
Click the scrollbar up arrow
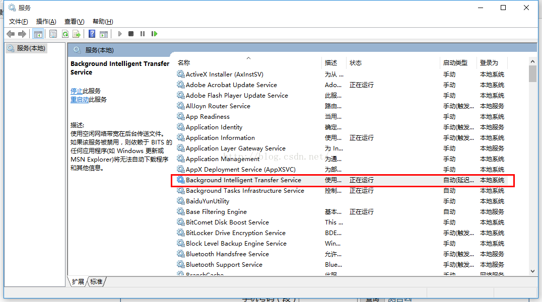click(532, 61)
